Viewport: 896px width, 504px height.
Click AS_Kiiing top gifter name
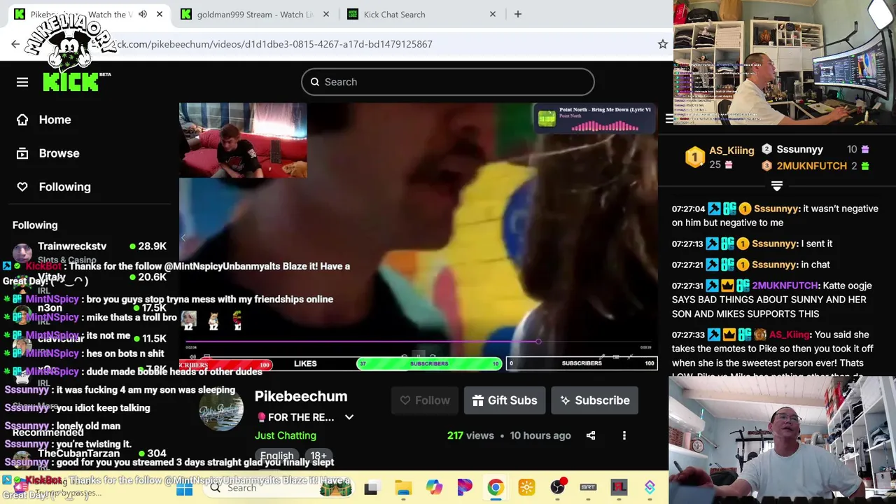coord(731,150)
